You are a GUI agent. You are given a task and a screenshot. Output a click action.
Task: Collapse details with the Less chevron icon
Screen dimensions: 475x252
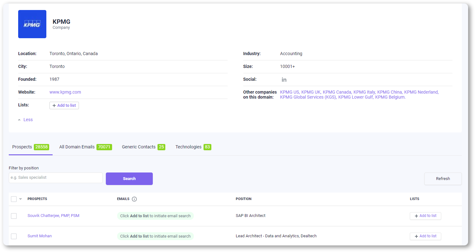[19, 120]
